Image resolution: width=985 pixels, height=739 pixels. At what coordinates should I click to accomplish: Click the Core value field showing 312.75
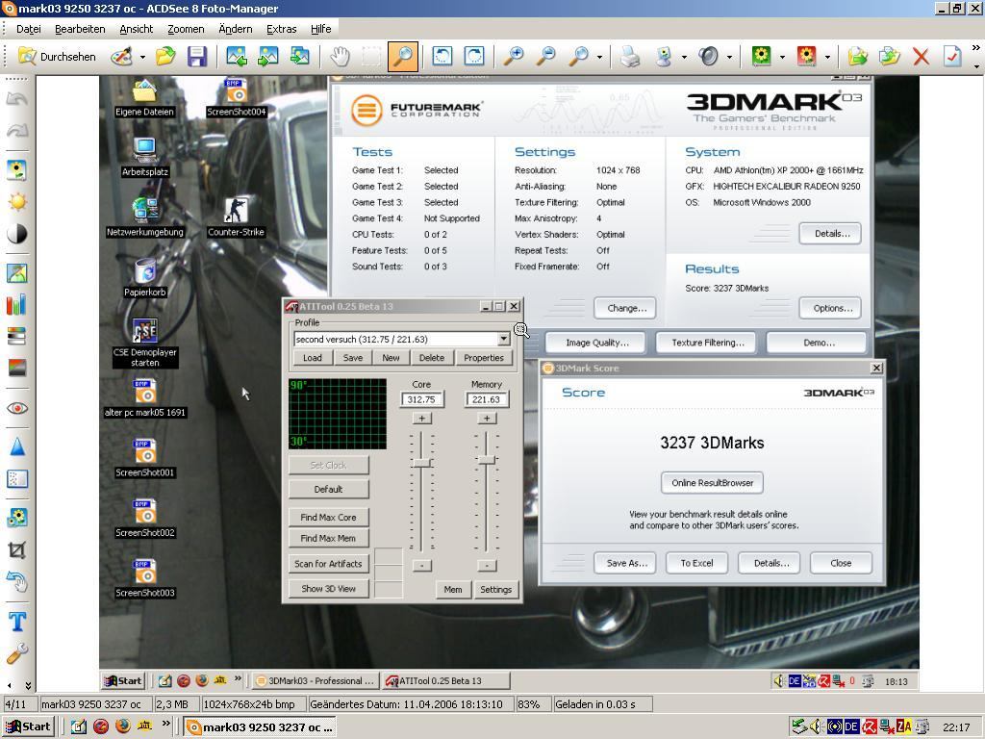(x=421, y=399)
